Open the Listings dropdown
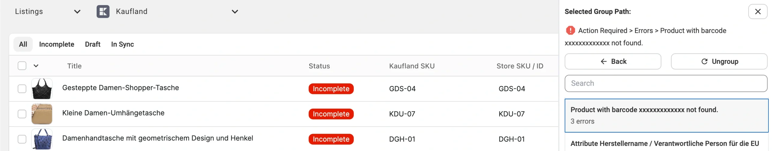Viewport: 773px width, 151px height. coord(48,11)
